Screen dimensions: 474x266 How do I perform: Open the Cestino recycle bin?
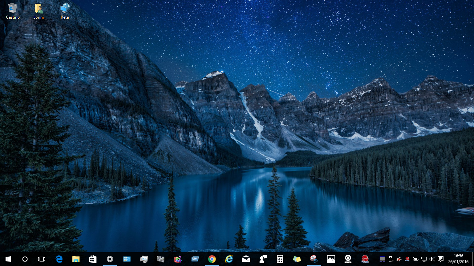pyautogui.click(x=12, y=9)
